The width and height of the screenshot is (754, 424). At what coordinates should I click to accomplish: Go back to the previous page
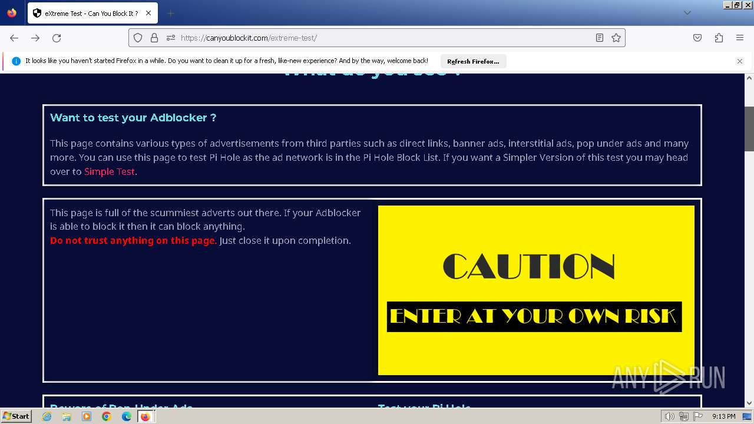coord(14,38)
